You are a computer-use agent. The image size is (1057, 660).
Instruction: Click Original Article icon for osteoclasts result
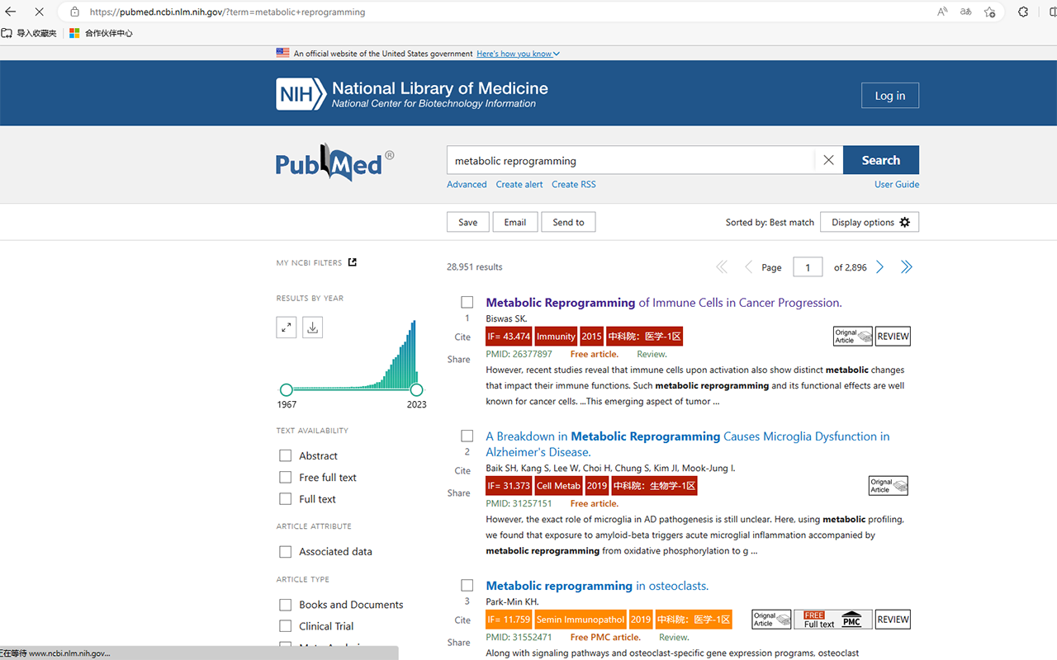pyautogui.click(x=771, y=620)
